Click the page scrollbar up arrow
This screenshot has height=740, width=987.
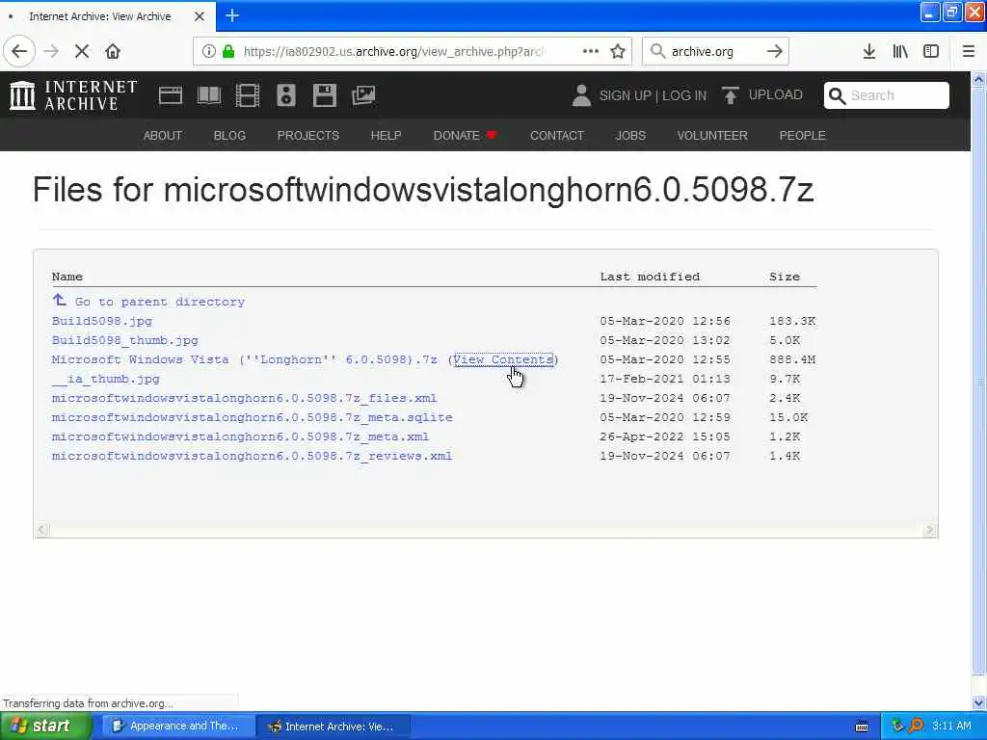[x=979, y=79]
